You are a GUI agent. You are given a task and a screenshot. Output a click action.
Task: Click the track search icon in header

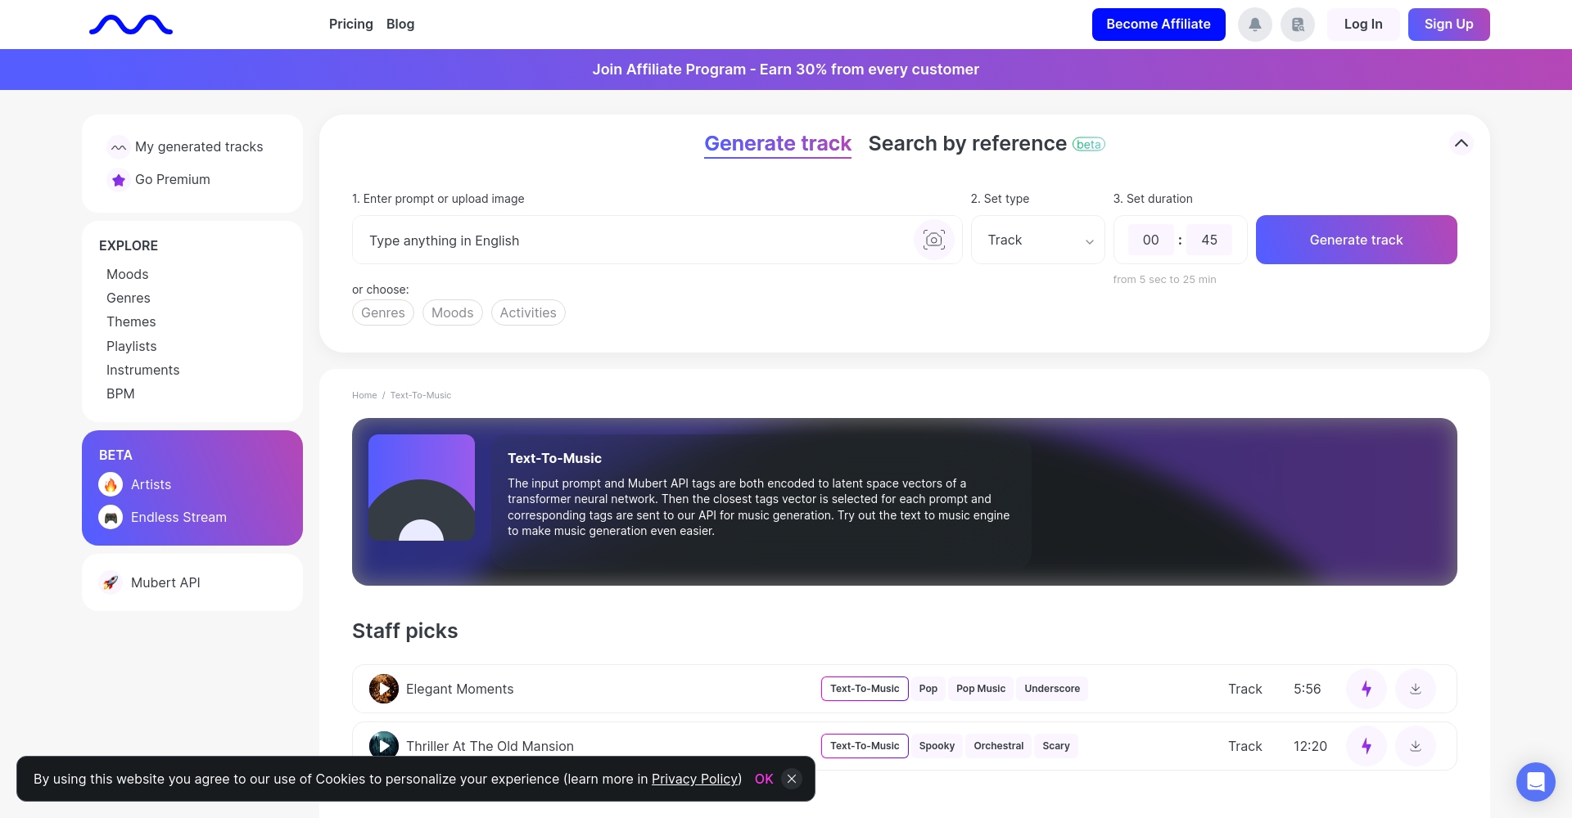pyautogui.click(x=1298, y=25)
